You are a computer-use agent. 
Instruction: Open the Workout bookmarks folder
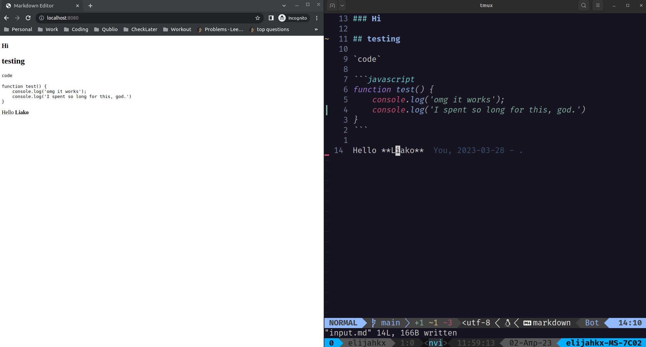(x=177, y=29)
